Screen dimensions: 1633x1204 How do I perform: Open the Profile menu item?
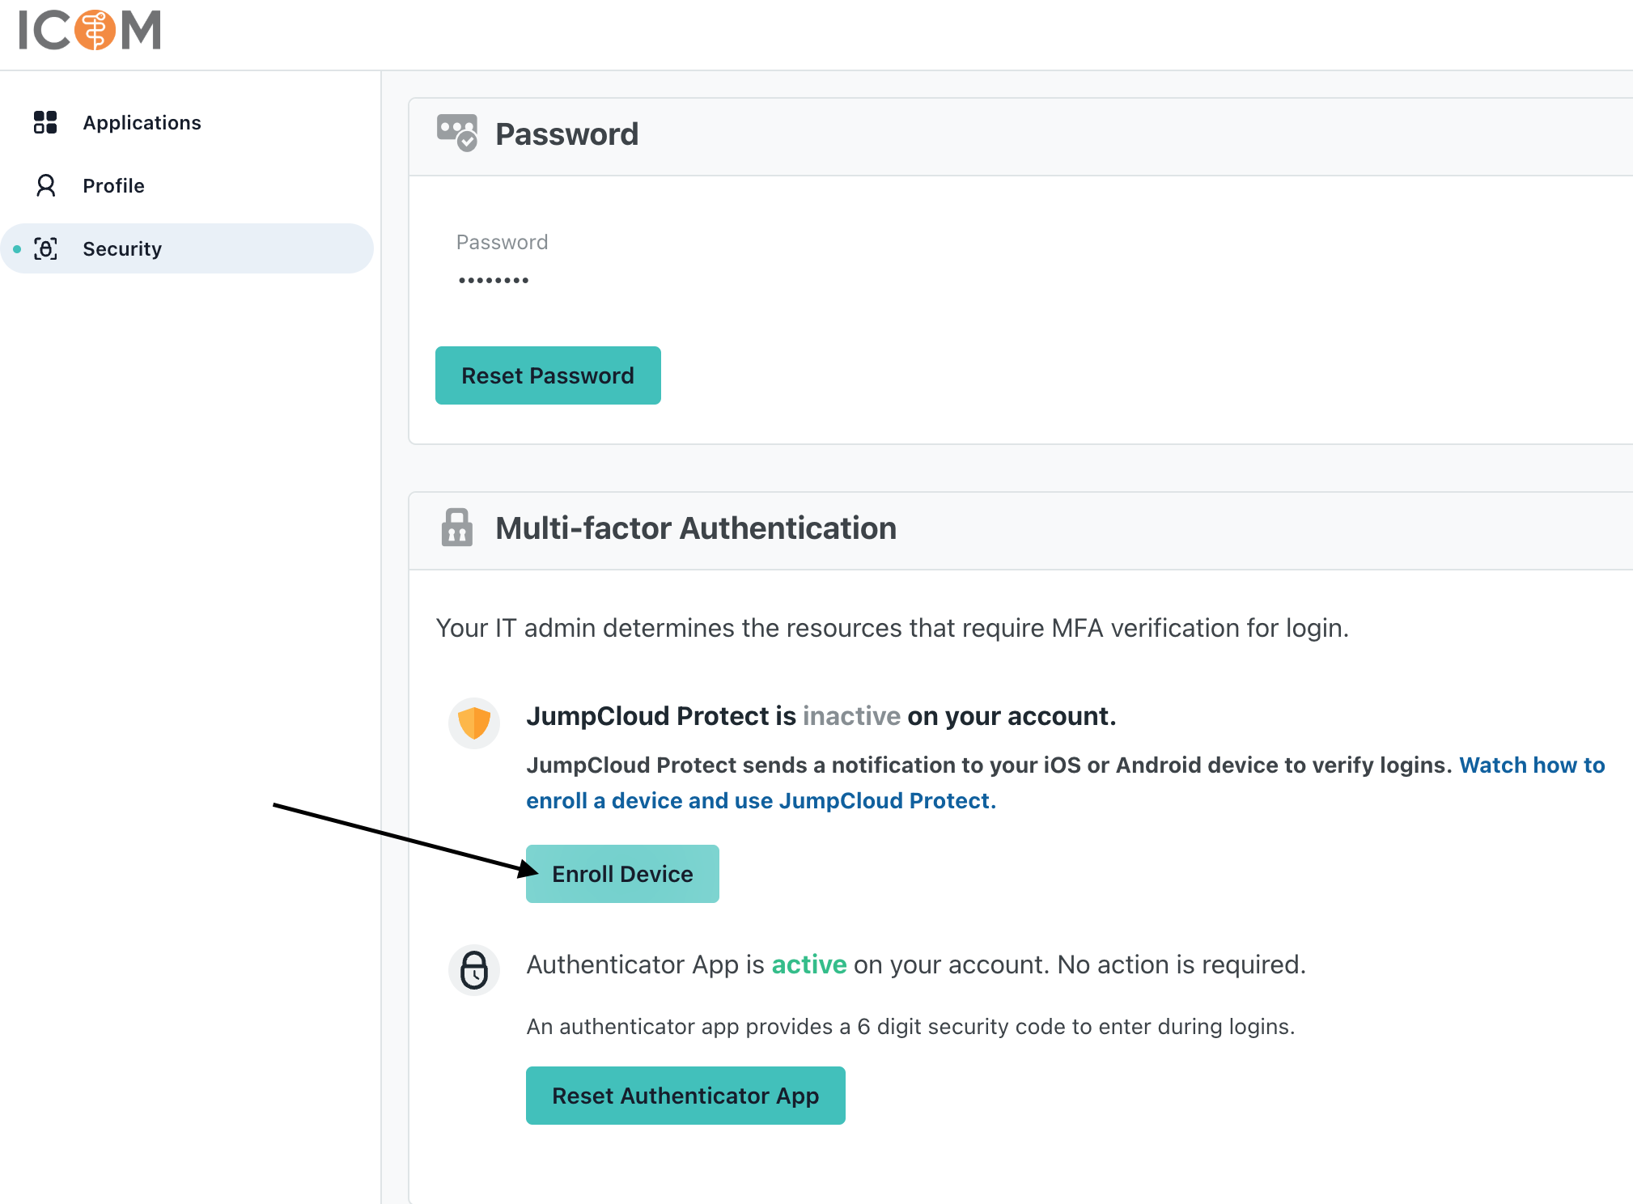[x=187, y=185]
